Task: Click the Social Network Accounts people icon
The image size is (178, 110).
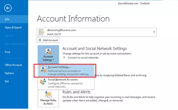Action: coord(43,82)
